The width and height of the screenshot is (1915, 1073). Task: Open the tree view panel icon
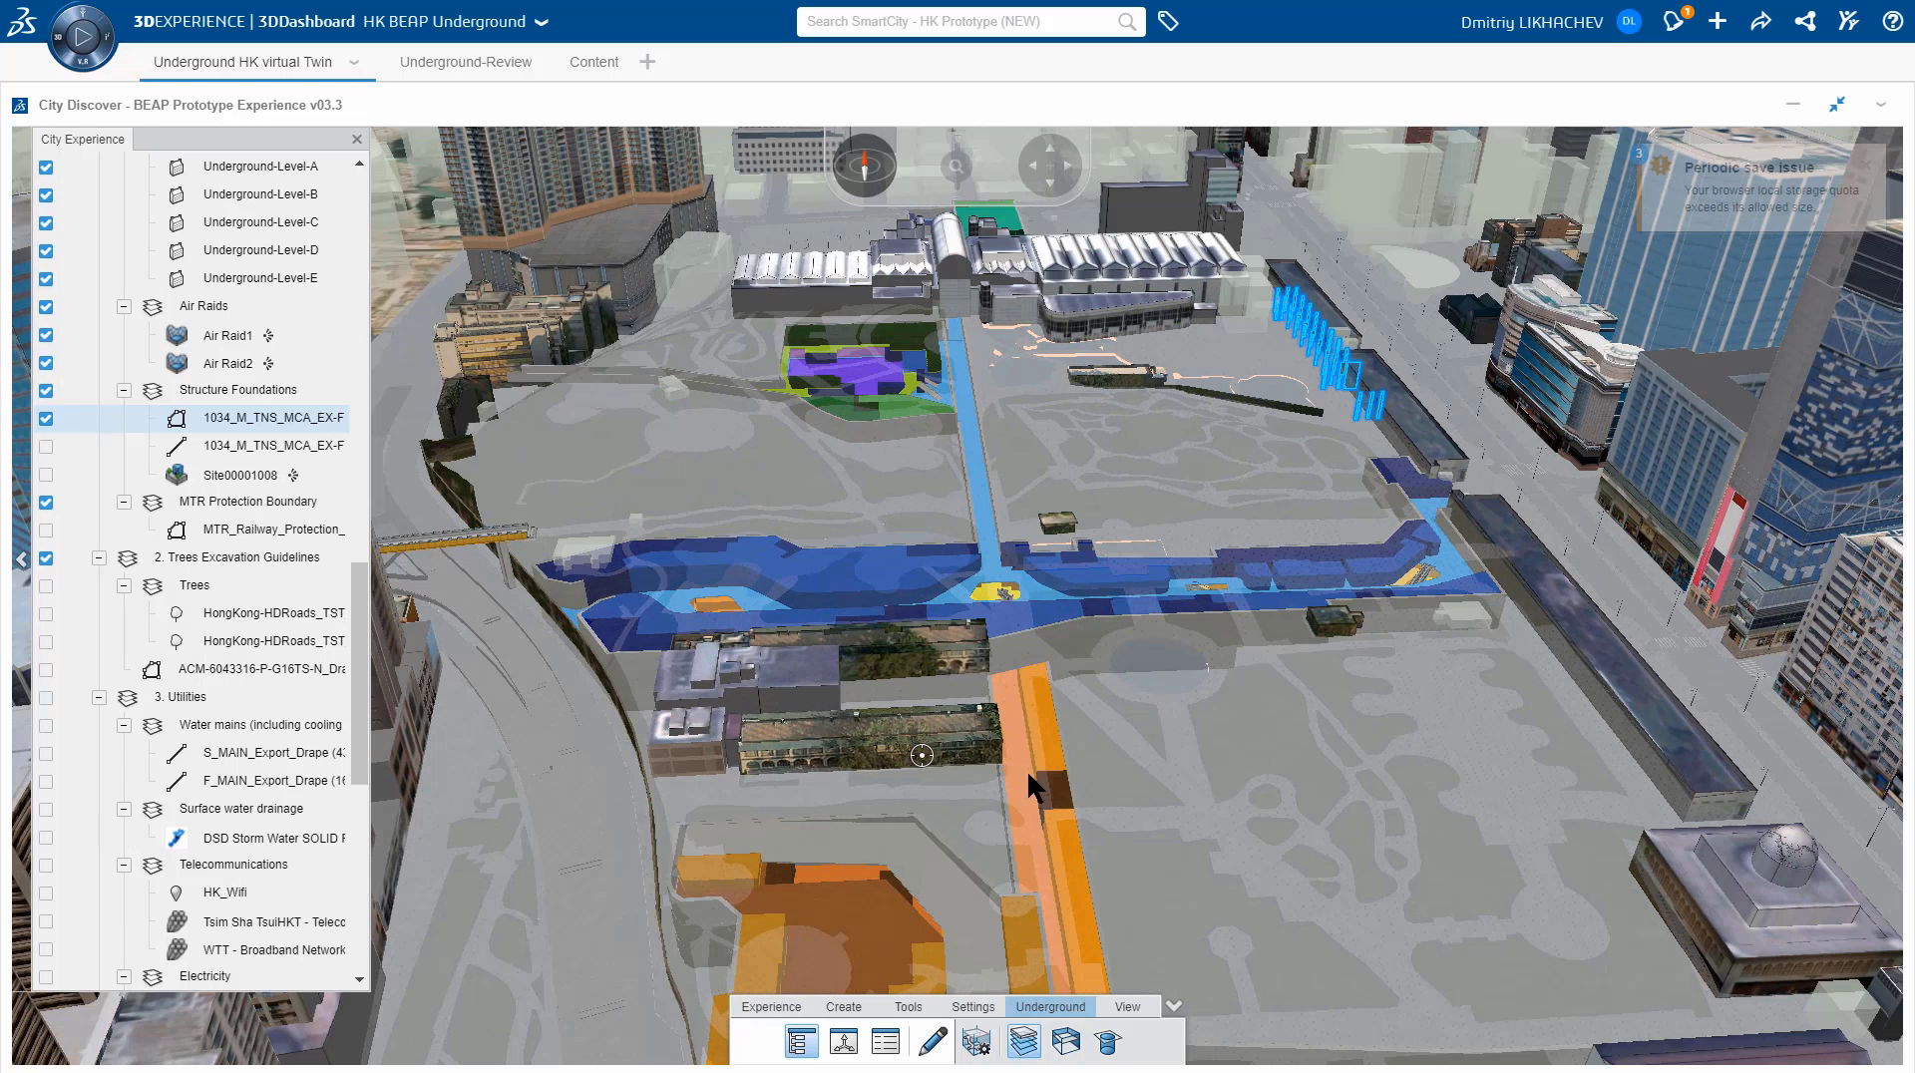click(801, 1042)
